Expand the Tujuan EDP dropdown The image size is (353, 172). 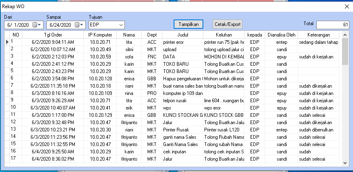(x=121, y=25)
